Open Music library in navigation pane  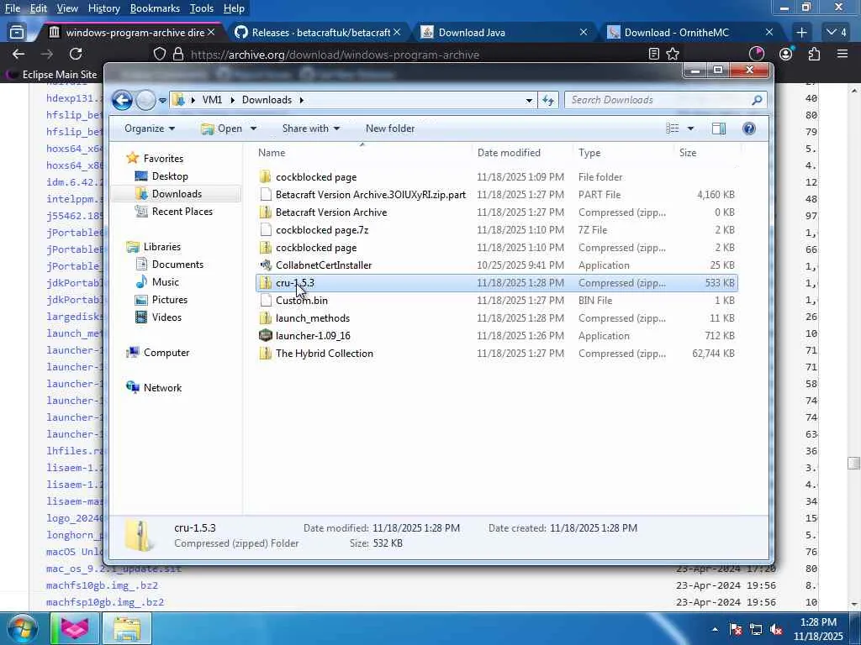(166, 282)
